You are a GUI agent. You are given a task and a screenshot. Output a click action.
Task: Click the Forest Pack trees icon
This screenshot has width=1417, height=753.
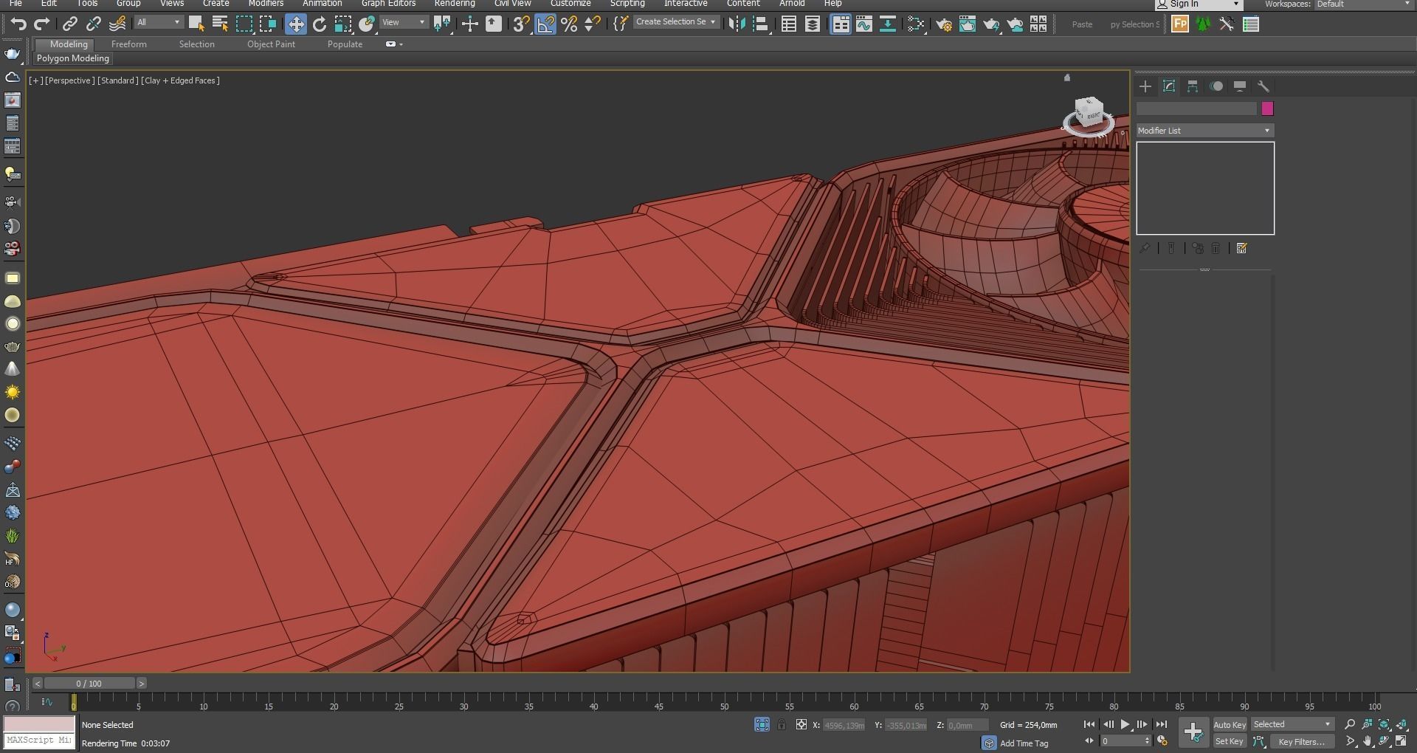1204,24
